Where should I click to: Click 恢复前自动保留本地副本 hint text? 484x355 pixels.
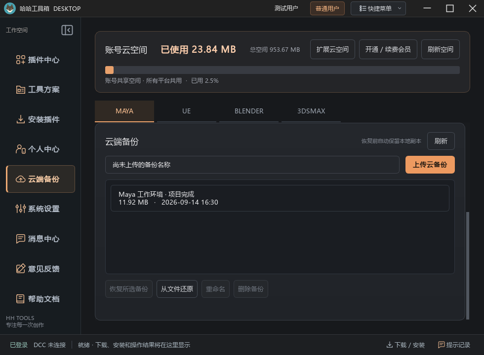(x=391, y=141)
